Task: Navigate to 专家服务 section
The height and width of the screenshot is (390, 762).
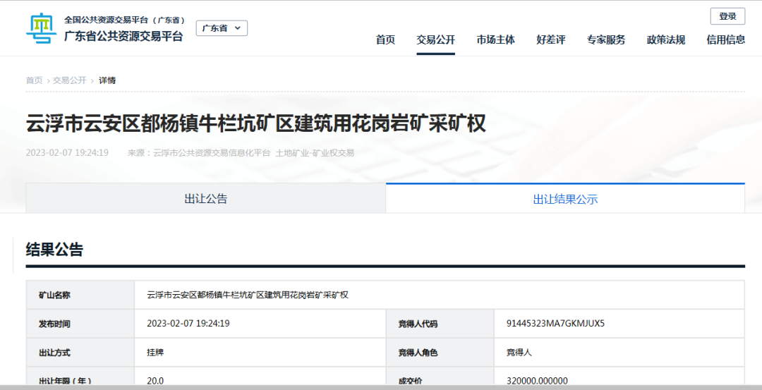Action: (x=606, y=39)
